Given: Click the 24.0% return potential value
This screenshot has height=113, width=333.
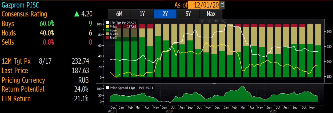Looking at the screenshot, I should [x=81, y=89].
